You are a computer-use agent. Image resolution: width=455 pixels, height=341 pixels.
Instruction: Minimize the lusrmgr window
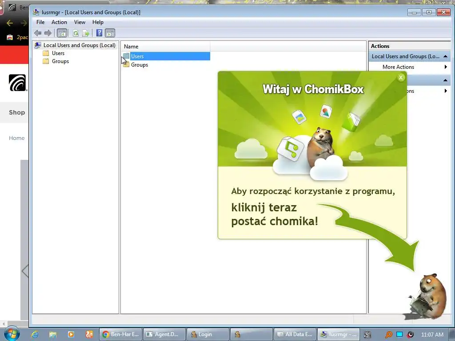[x=414, y=12]
